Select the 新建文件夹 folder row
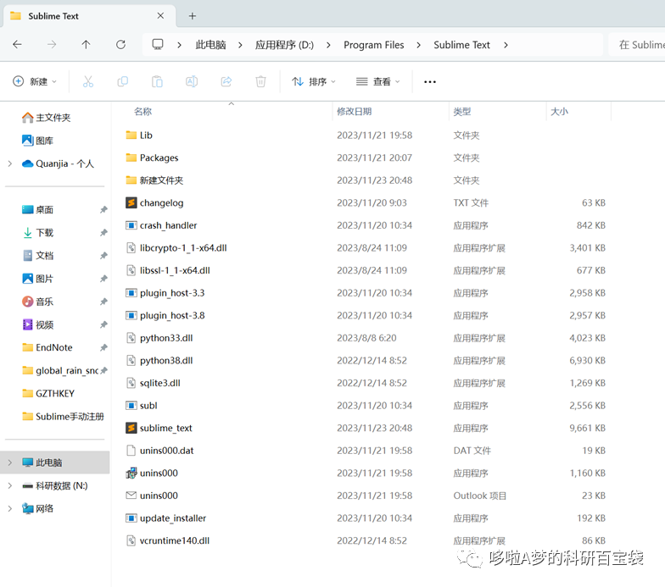 (366, 180)
